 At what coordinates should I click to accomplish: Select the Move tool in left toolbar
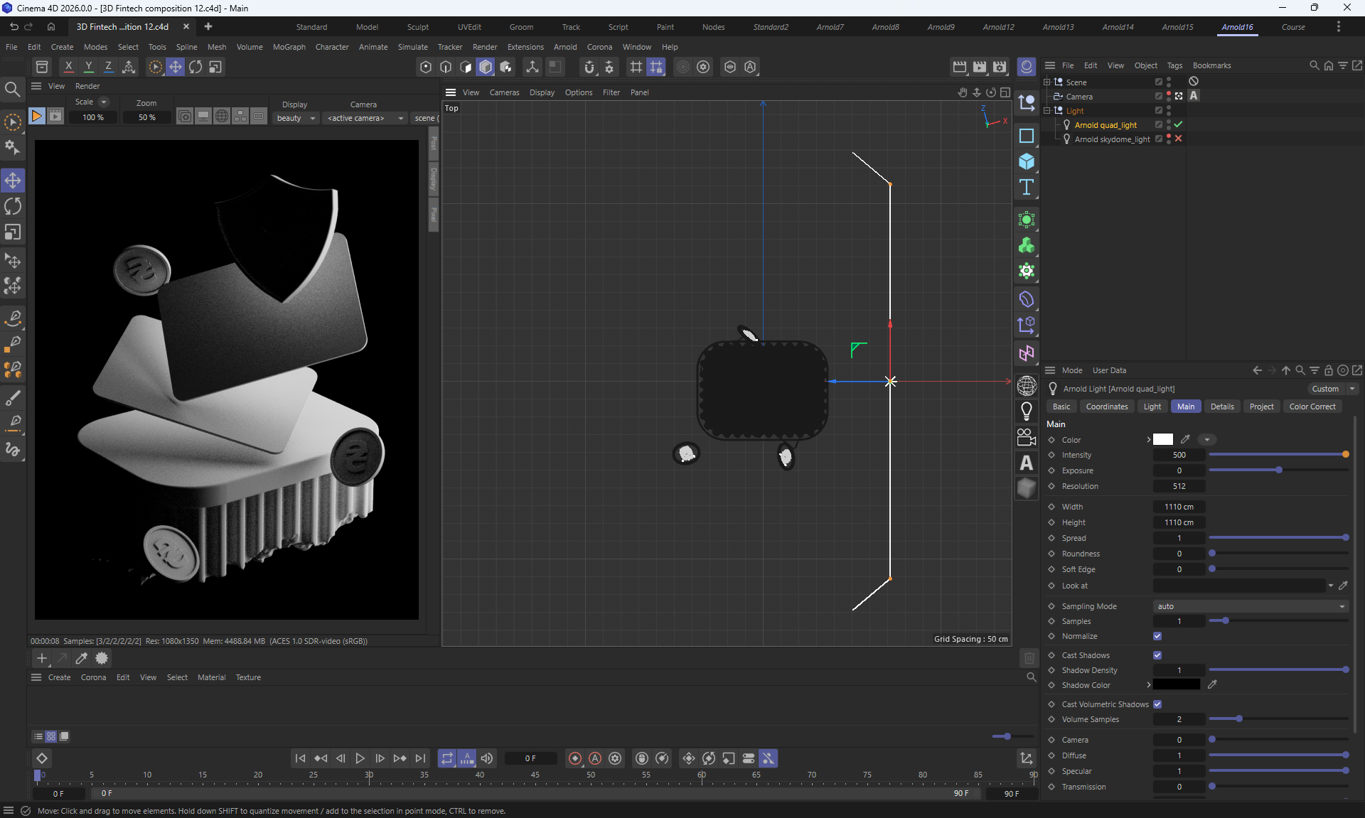(x=13, y=181)
